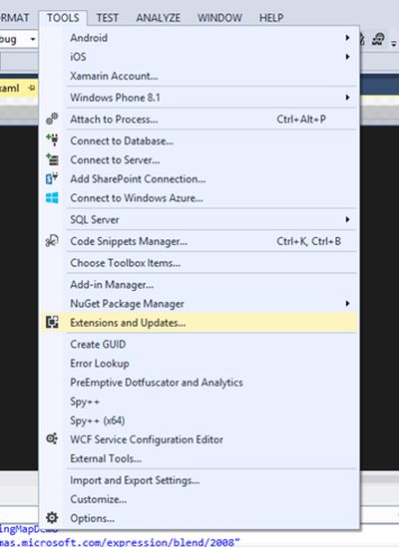Select SQL Server menu entry

click(x=199, y=219)
